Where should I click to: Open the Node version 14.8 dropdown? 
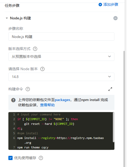coord(61,77)
